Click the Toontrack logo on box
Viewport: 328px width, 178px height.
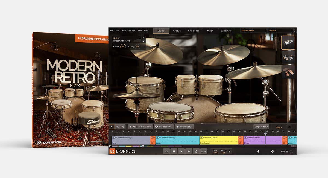[49, 142]
